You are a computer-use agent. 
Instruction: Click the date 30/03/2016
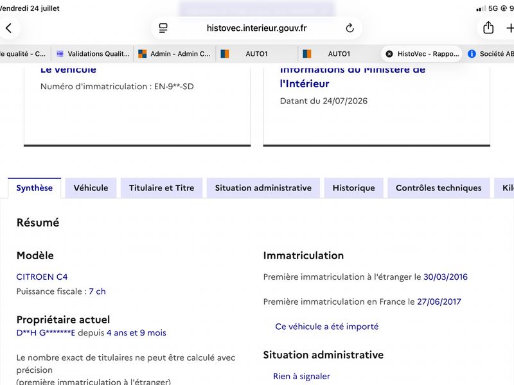point(445,277)
